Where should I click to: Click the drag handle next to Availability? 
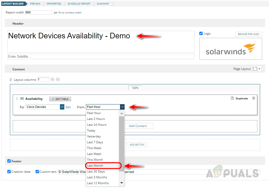pyautogui.click(x=17, y=99)
